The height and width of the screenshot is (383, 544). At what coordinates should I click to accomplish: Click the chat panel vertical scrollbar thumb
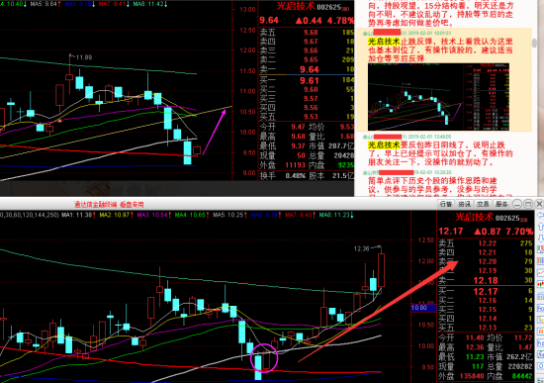click(535, 43)
